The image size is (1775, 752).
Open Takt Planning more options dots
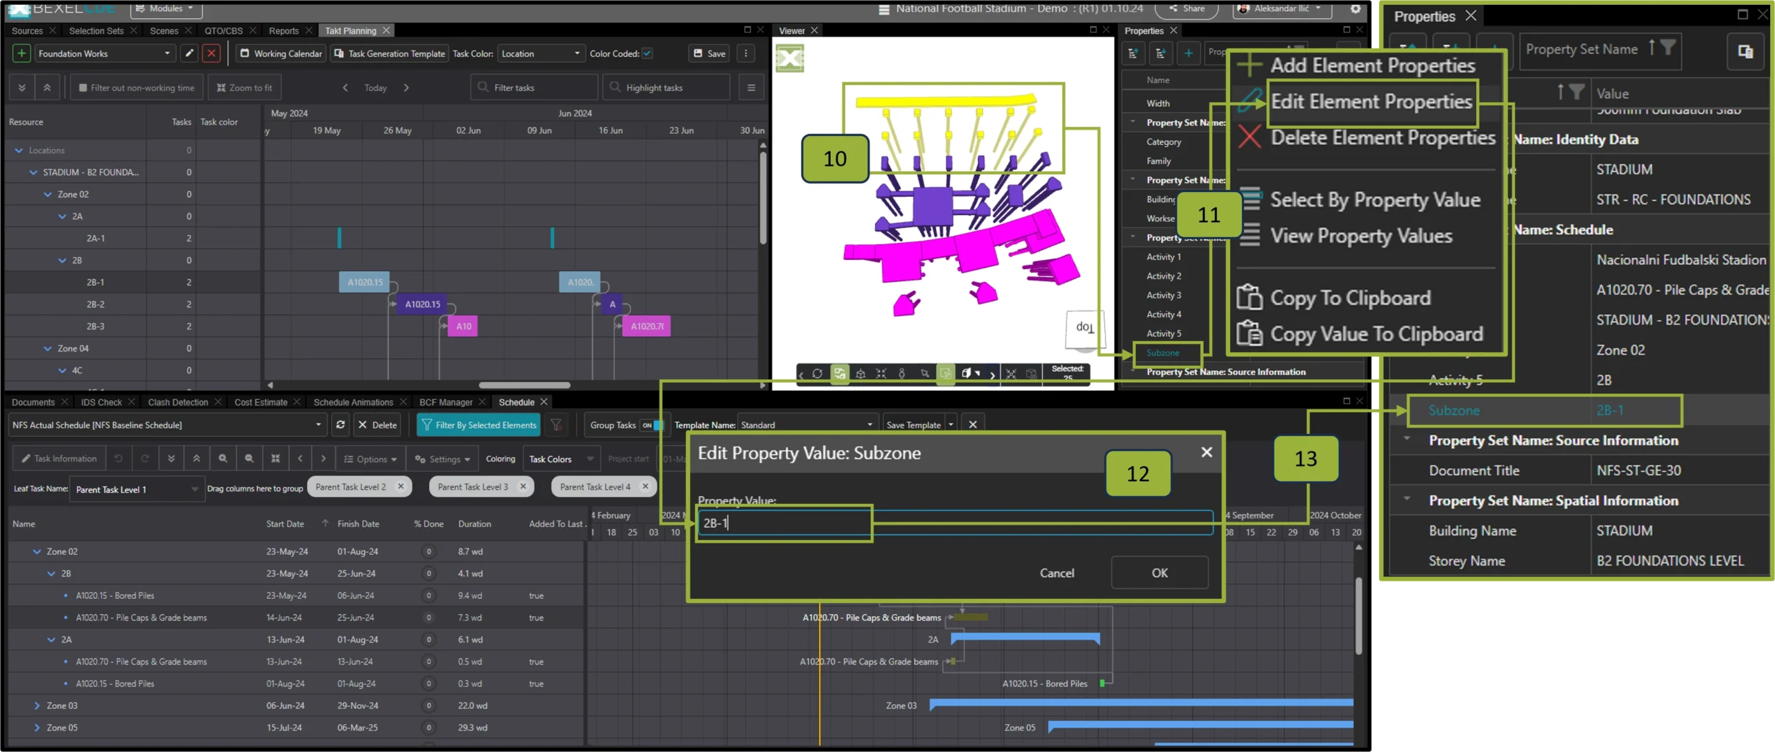(746, 53)
